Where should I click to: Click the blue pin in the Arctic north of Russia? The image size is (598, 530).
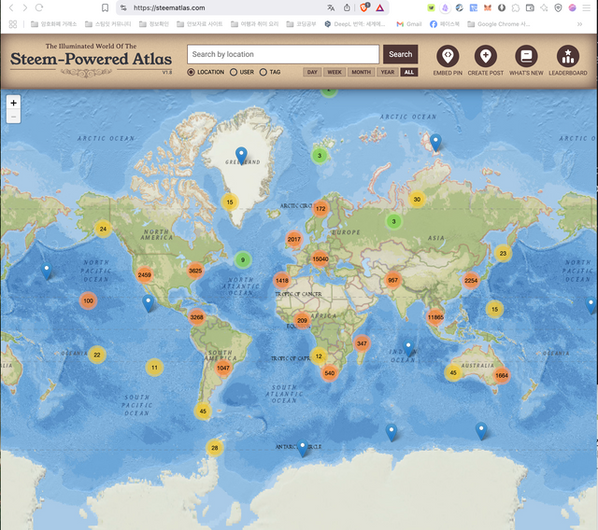[435, 143]
